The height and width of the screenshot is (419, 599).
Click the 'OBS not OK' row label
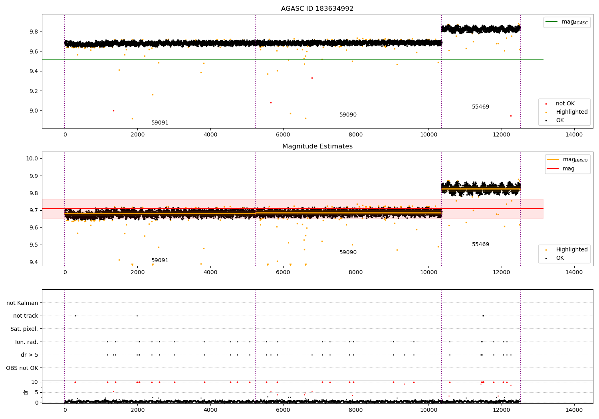point(22,368)
